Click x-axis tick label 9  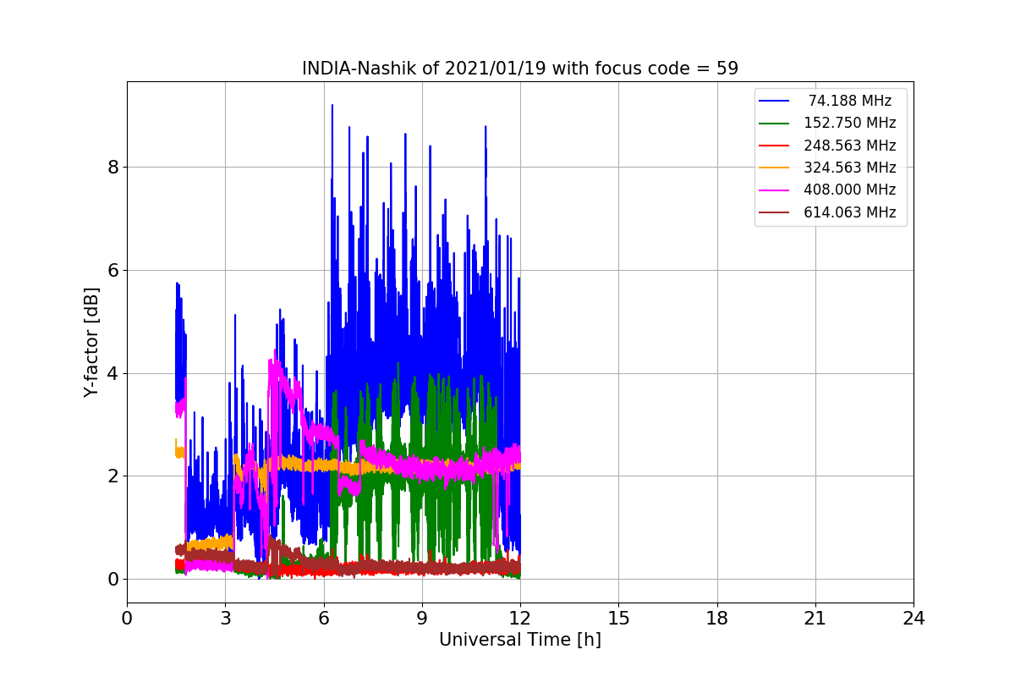422,619
